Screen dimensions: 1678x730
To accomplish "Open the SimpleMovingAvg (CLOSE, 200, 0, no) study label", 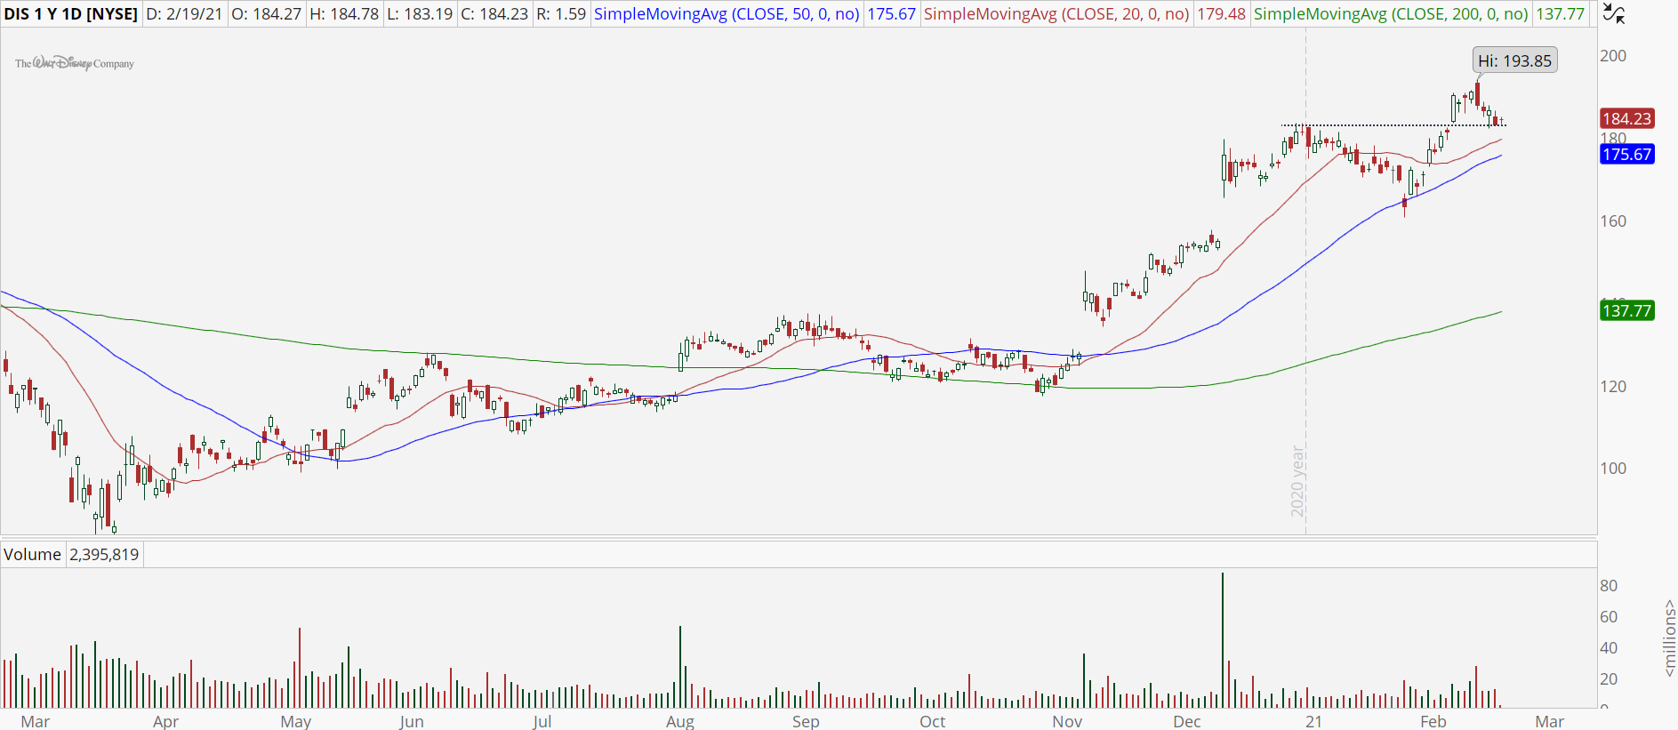I will point(1391,14).
